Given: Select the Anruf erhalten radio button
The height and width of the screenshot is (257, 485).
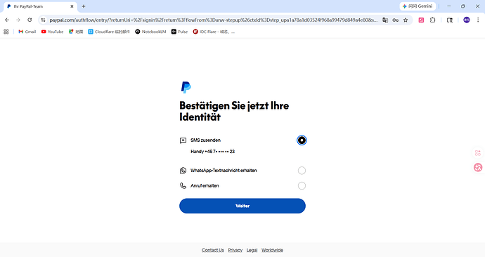Looking at the screenshot, I should point(302,185).
